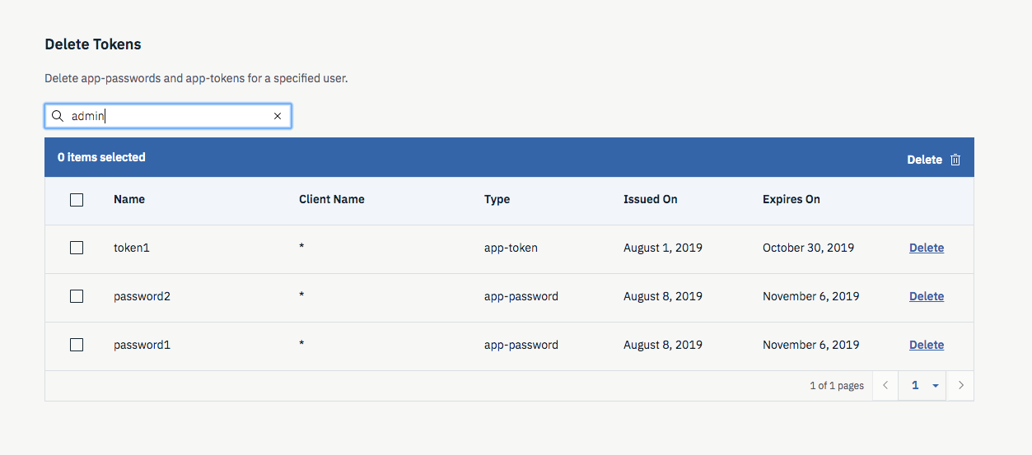Check the password2 row checkbox
The height and width of the screenshot is (455, 1032).
(x=77, y=296)
